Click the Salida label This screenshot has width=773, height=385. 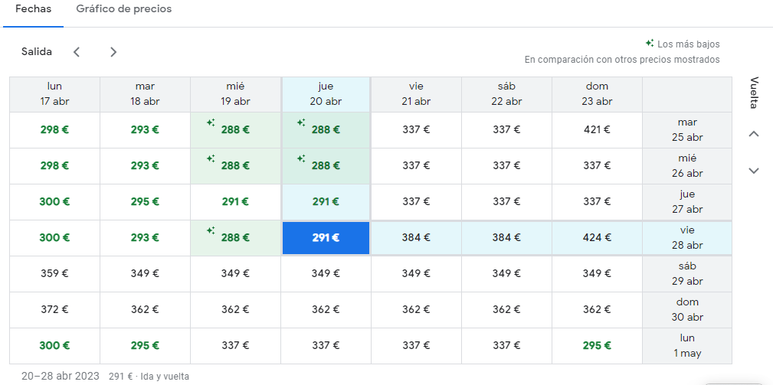tap(37, 52)
